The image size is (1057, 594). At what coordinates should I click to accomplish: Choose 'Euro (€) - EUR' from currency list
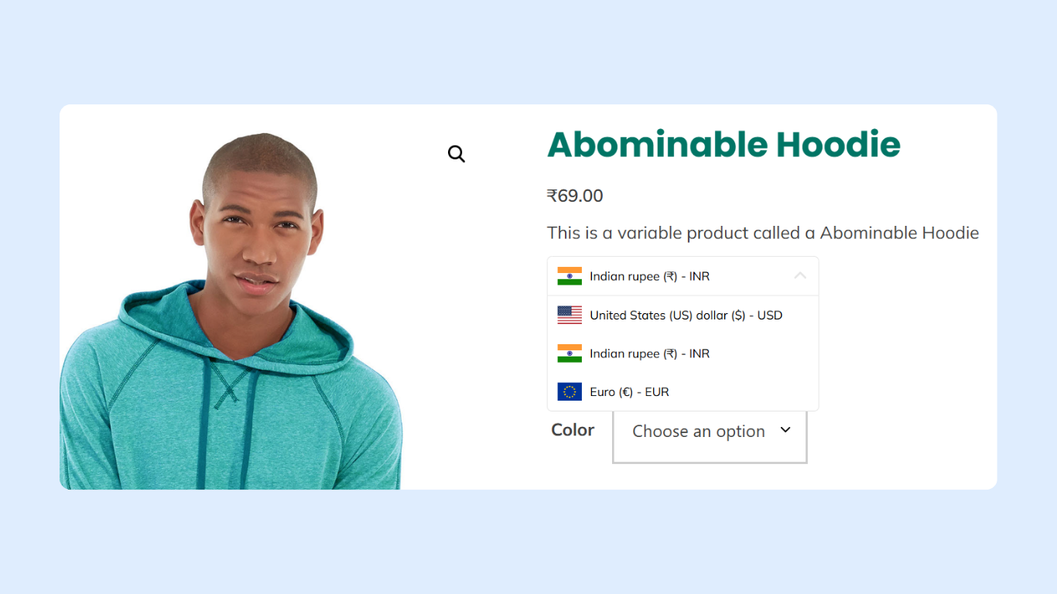629,392
